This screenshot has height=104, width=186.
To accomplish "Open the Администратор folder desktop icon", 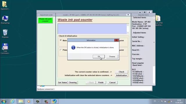I will 5,5.
